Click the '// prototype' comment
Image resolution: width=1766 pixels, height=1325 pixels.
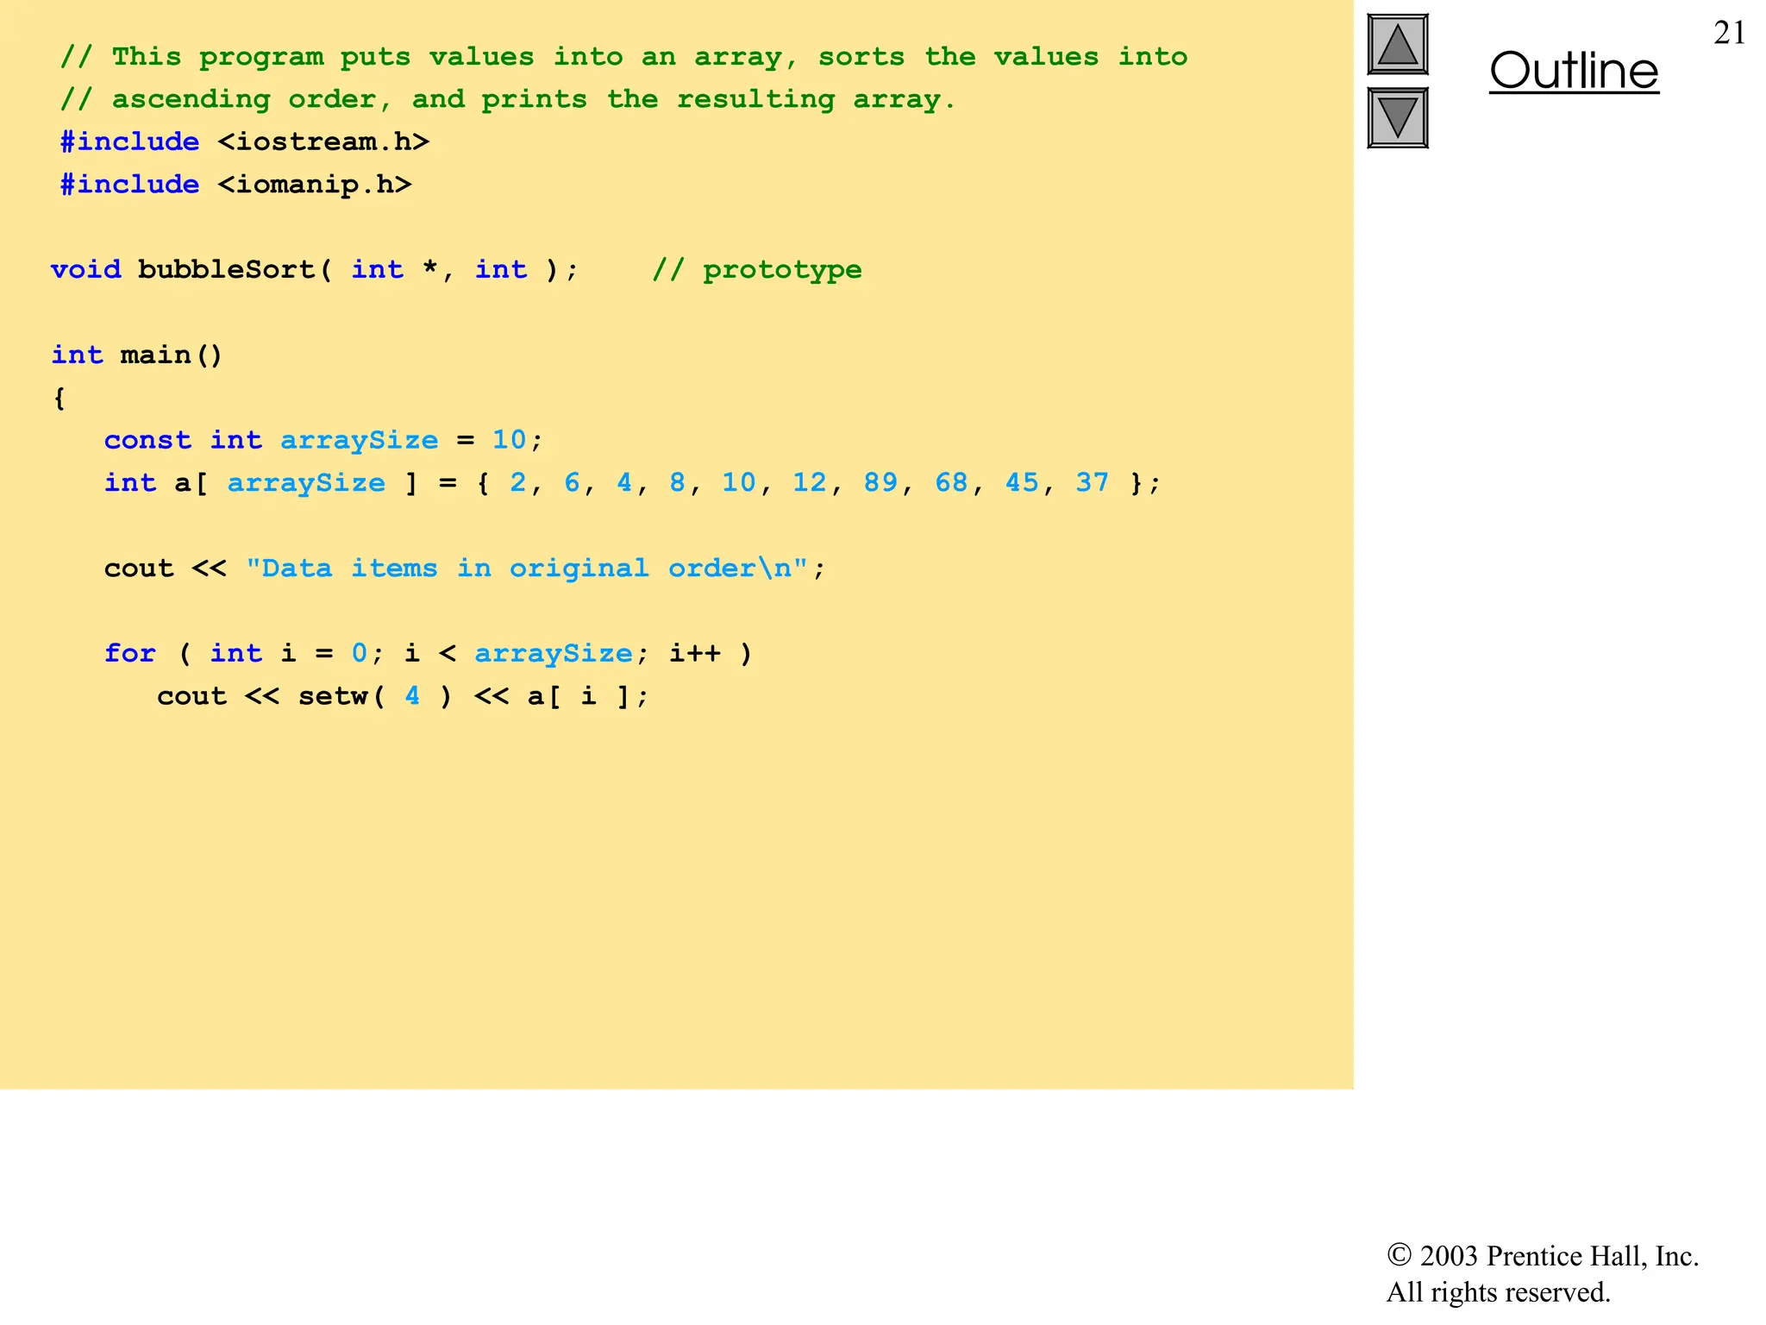point(756,270)
